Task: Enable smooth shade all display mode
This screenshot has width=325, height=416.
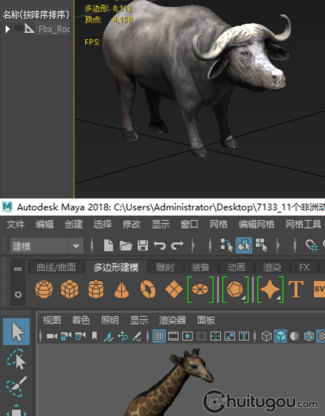Action: pyautogui.click(x=280, y=336)
